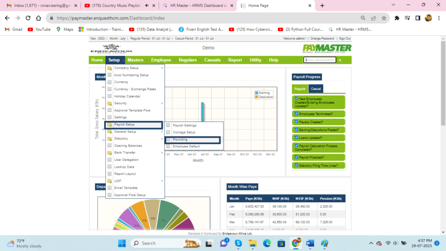
Task: Select Rounding from Payroll Setup submenu
Action: tap(180, 139)
